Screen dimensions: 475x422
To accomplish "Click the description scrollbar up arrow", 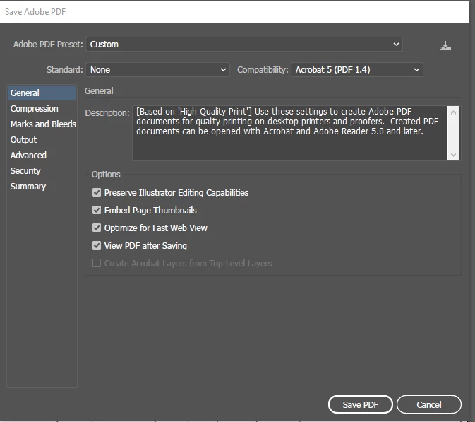I will 453,112.
